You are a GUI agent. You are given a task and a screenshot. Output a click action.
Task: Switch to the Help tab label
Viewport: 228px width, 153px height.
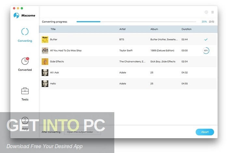pyautogui.click(x=25, y=129)
